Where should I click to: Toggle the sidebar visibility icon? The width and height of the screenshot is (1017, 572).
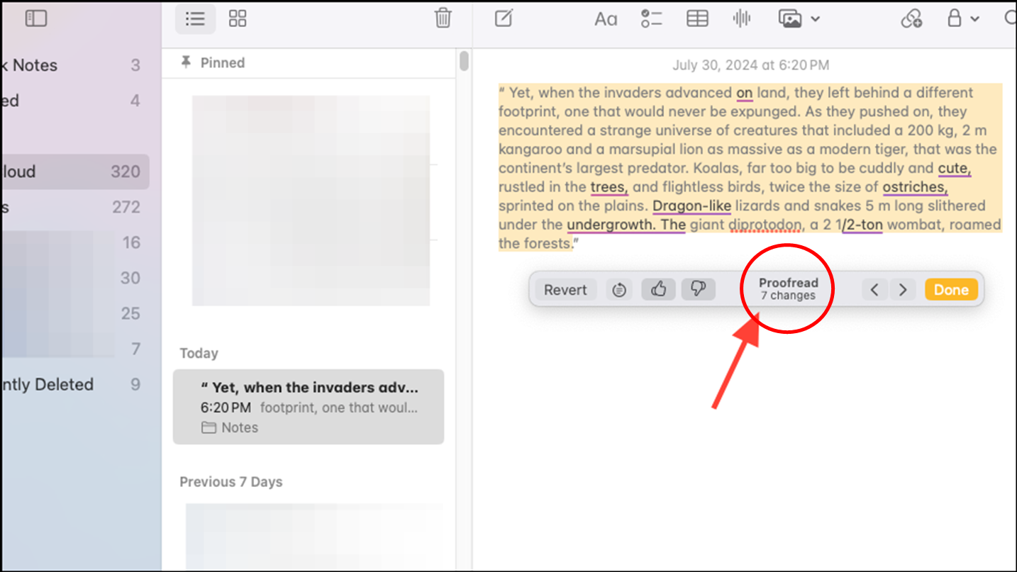pos(36,18)
